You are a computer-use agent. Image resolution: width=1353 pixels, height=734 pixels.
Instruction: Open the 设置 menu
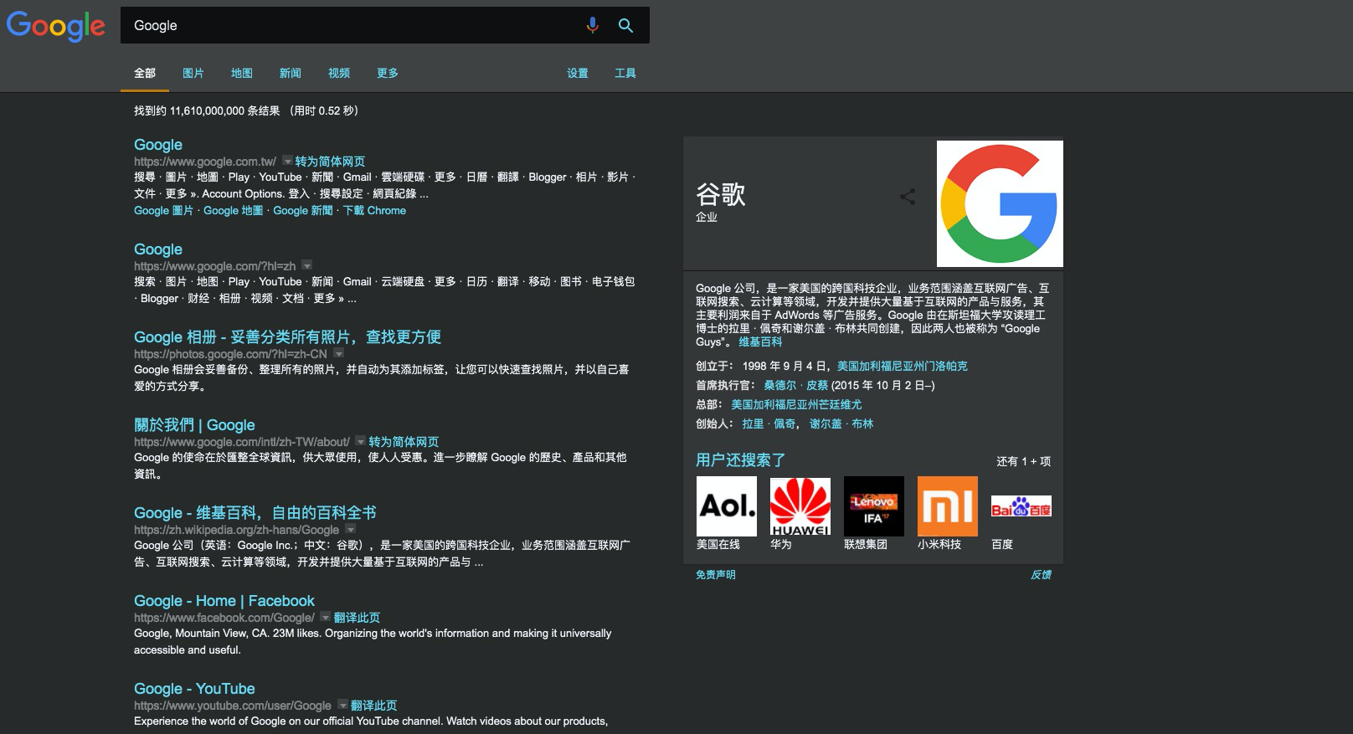(578, 73)
